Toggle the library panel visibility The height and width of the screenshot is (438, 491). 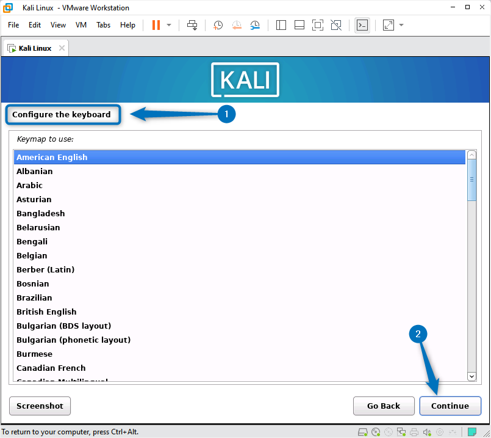pos(280,25)
